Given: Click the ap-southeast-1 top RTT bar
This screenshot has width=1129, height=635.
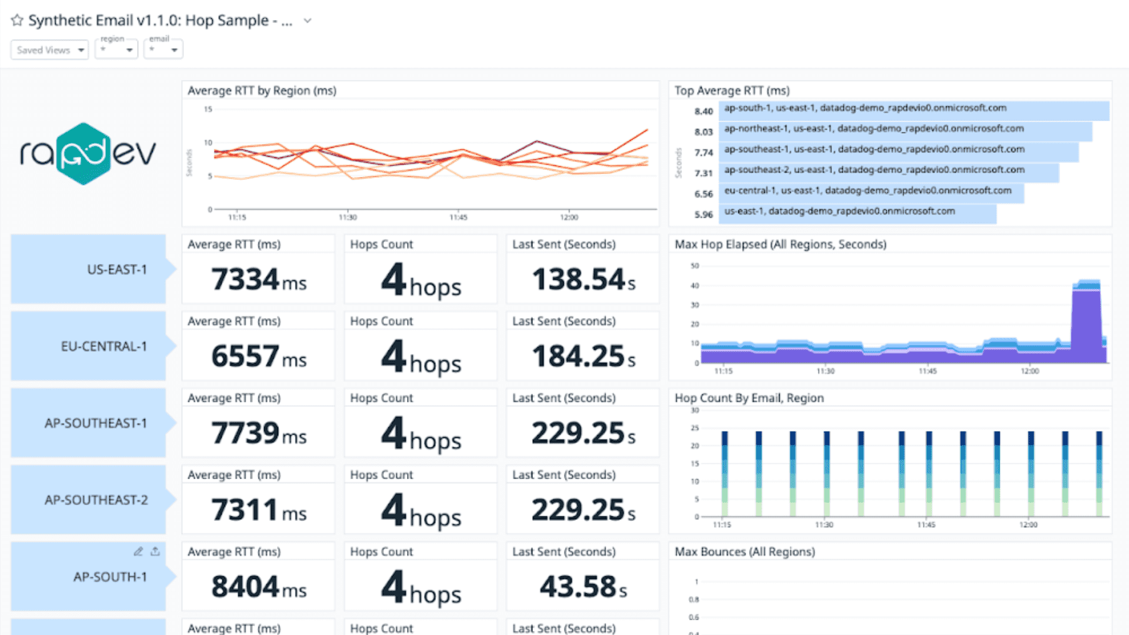Looking at the screenshot, I should coord(900,151).
